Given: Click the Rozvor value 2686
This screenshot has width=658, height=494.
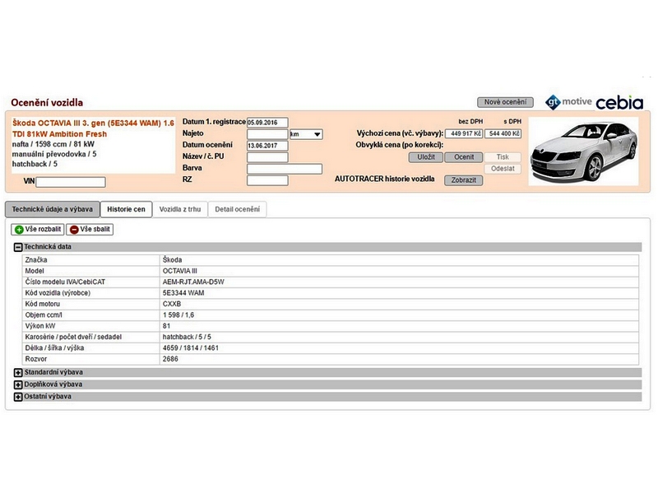Looking at the screenshot, I should pos(170,359).
